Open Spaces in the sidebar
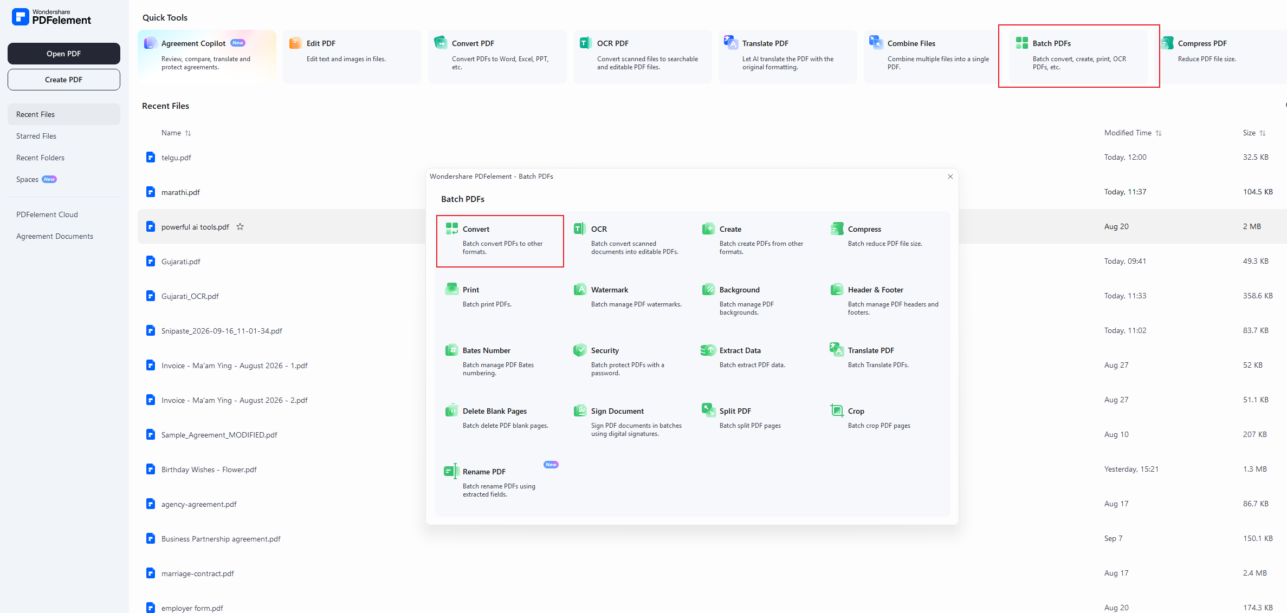The width and height of the screenshot is (1287, 613). click(x=64, y=179)
